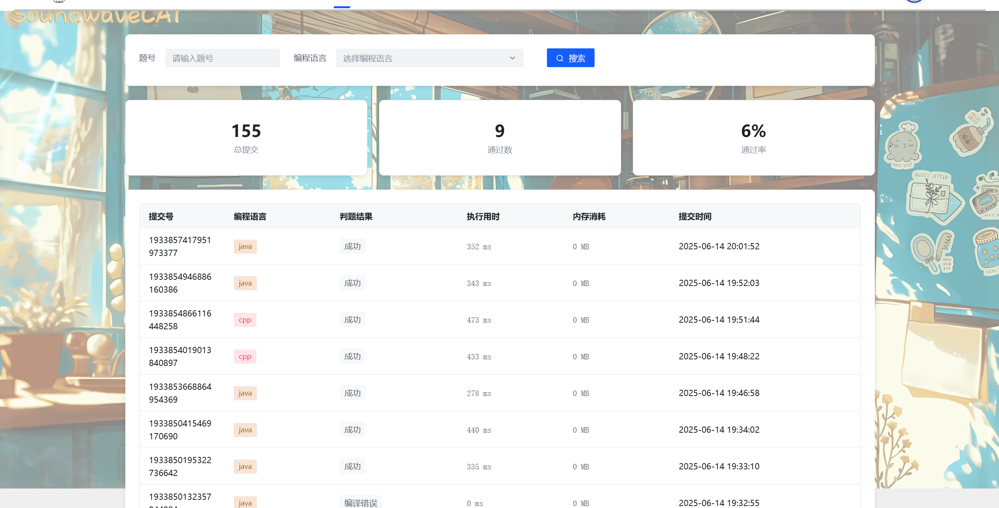Click the 提交时间 column header
Image resolution: width=999 pixels, height=508 pixels.
(694, 217)
